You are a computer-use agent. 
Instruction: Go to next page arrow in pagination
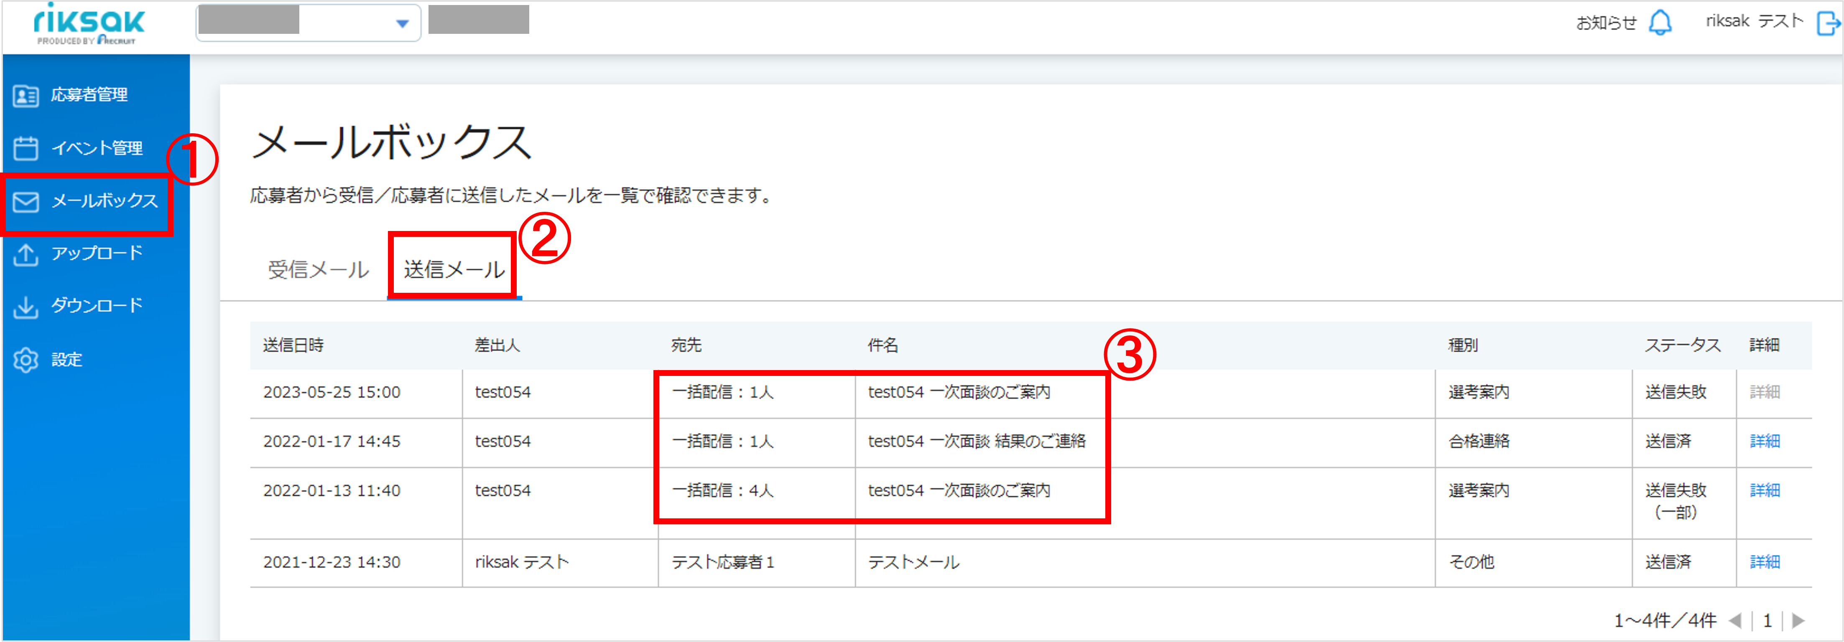tap(1798, 621)
